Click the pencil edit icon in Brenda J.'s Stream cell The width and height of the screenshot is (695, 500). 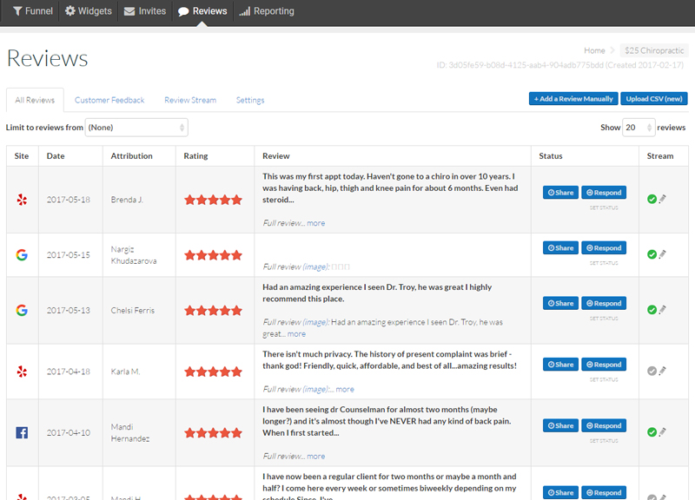coord(662,199)
